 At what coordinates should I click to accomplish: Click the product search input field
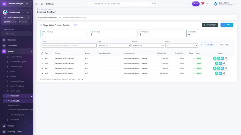coord(69,45)
